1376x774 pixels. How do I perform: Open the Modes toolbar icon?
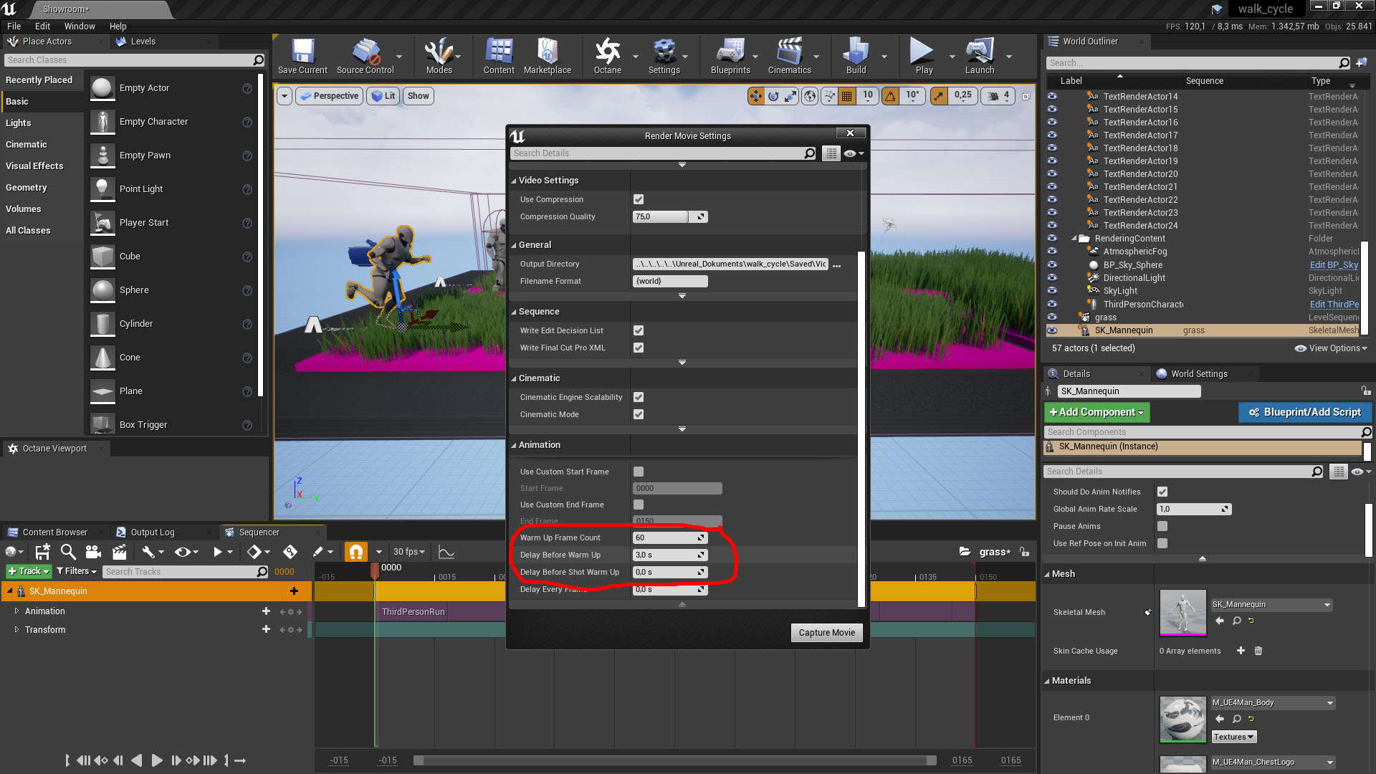pyautogui.click(x=439, y=56)
